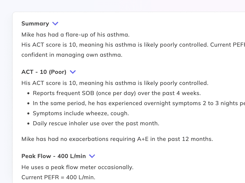Click ACT score sentence under ACT heading

point(115,83)
